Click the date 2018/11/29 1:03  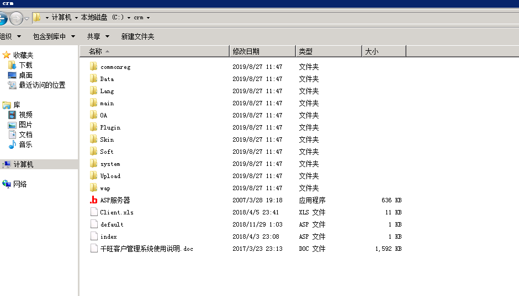pyautogui.click(x=257, y=224)
